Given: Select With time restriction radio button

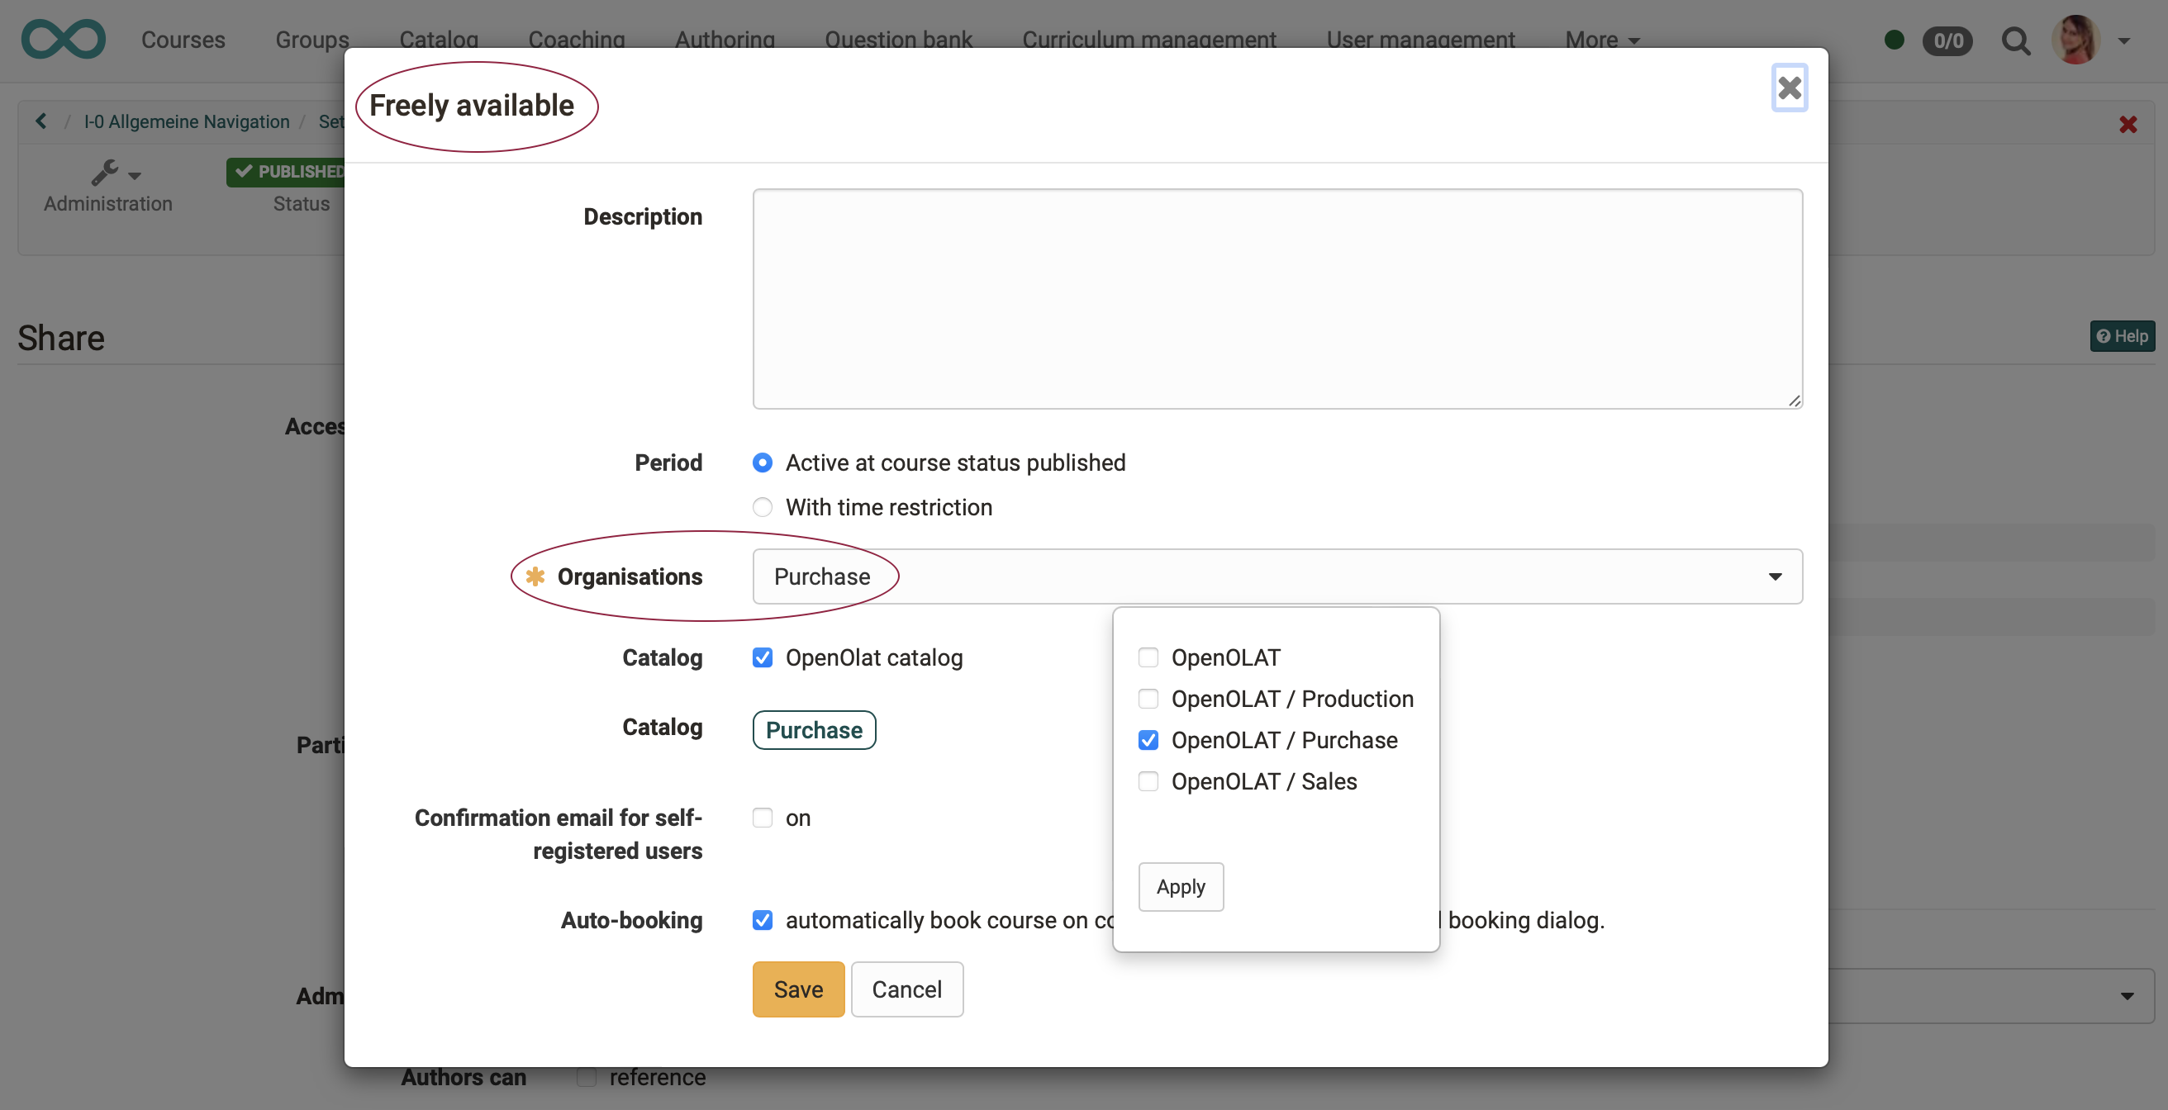Looking at the screenshot, I should click(x=762, y=507).
